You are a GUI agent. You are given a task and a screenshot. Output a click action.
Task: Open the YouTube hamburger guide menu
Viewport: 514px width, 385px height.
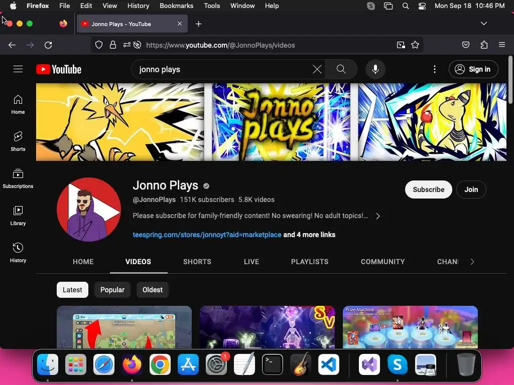[18, 69]
